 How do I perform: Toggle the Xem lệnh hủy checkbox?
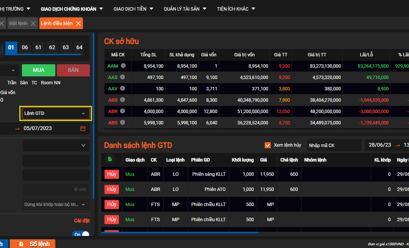(268, 145)
